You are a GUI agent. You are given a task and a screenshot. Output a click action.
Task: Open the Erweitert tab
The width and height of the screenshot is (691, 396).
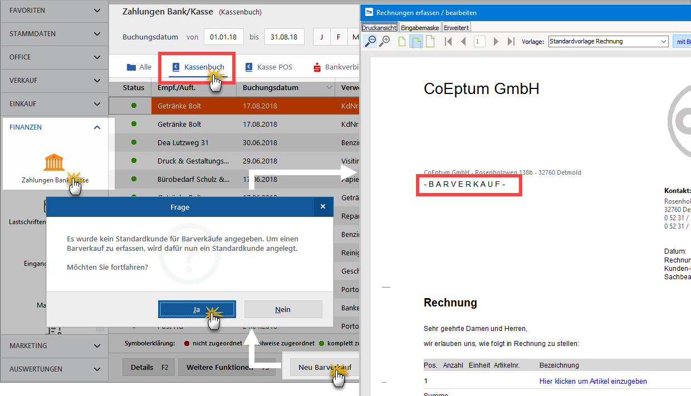[x=457, y=27]
